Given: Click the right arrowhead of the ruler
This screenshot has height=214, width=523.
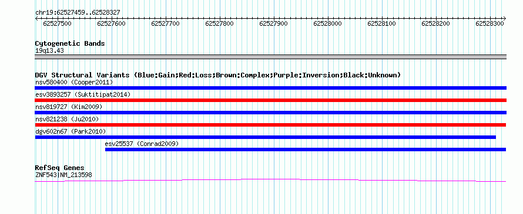Looking at the screenshot, I should (x=505, y=18).
